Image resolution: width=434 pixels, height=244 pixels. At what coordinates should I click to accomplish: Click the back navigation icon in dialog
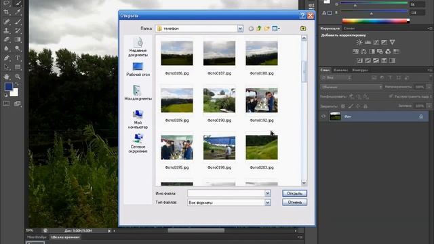click(251, 28)
